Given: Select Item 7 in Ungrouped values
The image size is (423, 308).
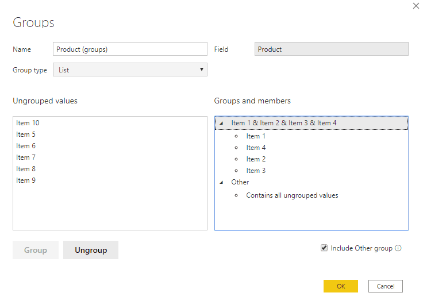Looking at the screenshot, I should click(26, 157).
